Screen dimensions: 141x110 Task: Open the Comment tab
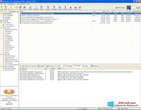[50, 66]
